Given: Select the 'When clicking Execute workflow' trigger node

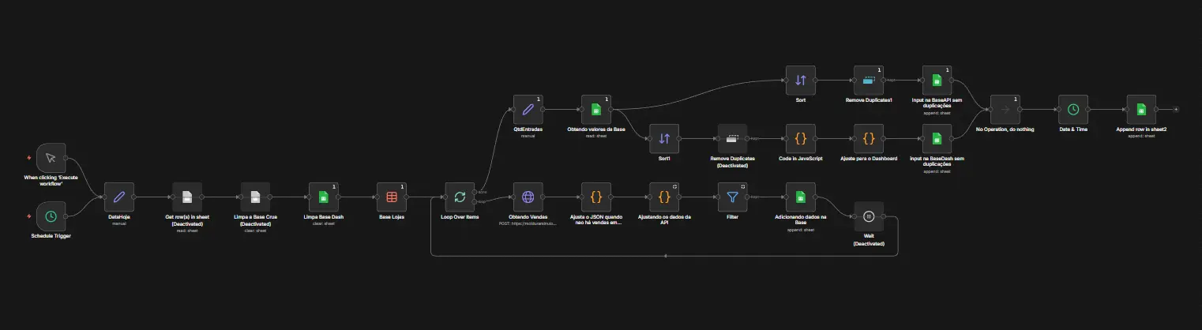Looking at the screenshot, I should click(51, 158).
